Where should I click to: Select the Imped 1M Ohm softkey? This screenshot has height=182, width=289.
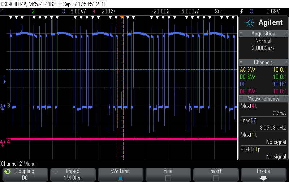[73, 174]
